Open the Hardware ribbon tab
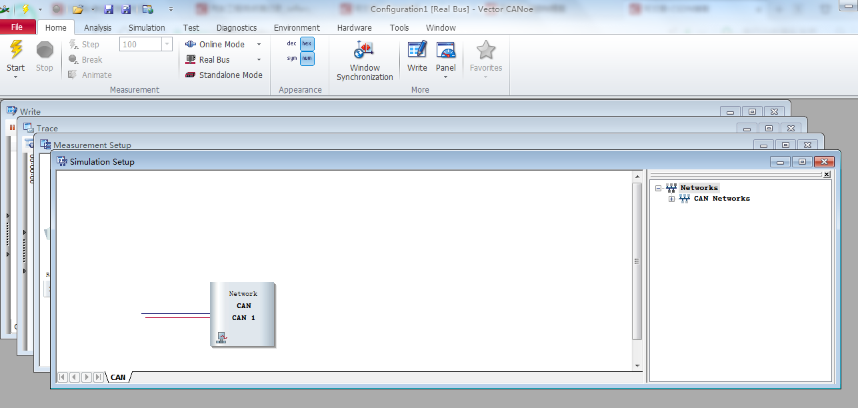The image size is (858, 408). pyautogui.click(x=355, y=28)
